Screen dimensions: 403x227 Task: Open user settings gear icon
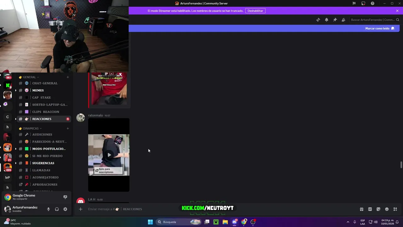coord(65,209)
